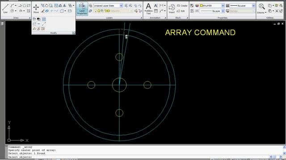Expand the Block panel title arrow
Image resolution: width=286 pixels, height=160 pixels.
pyautogui.click(x=187, y=18)
